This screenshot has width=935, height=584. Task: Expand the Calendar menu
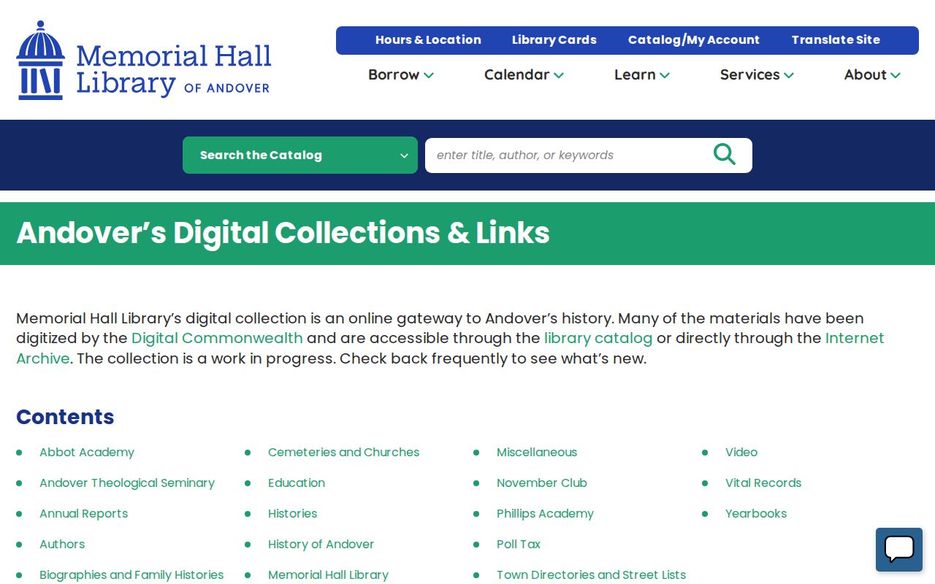[524, 74]
